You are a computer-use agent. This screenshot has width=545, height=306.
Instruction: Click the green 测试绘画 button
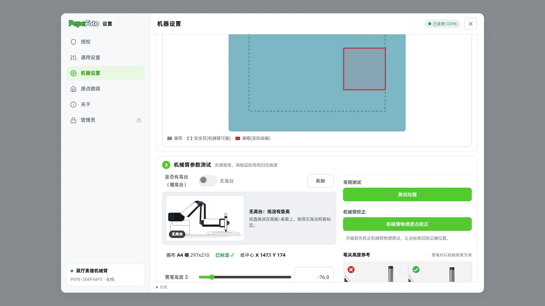[407, 194]
